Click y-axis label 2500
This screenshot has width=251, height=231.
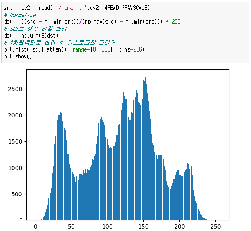click(15, 89)
